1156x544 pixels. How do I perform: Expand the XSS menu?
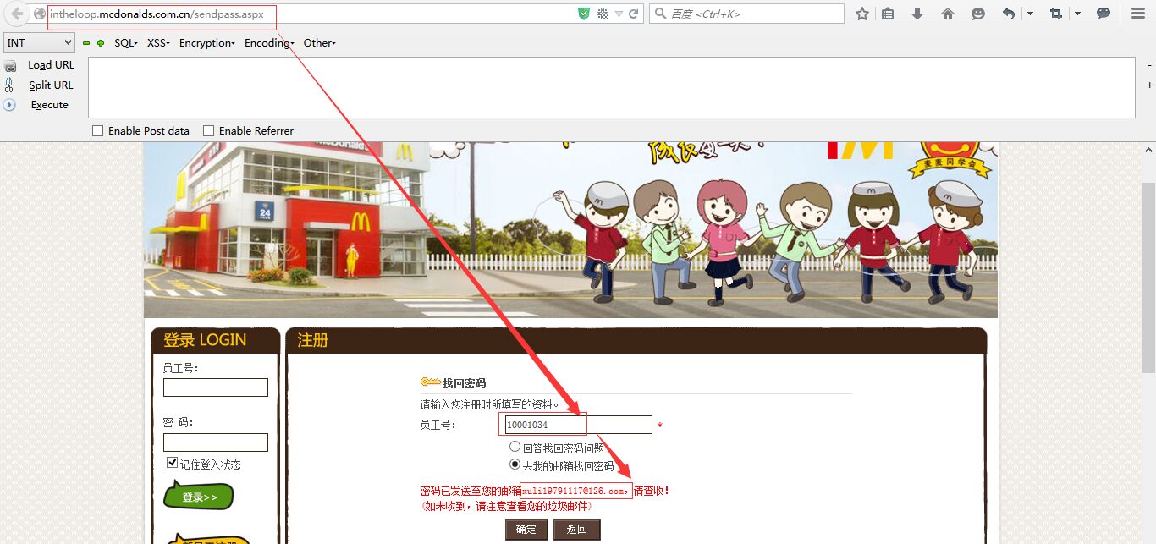coord(158,43)
